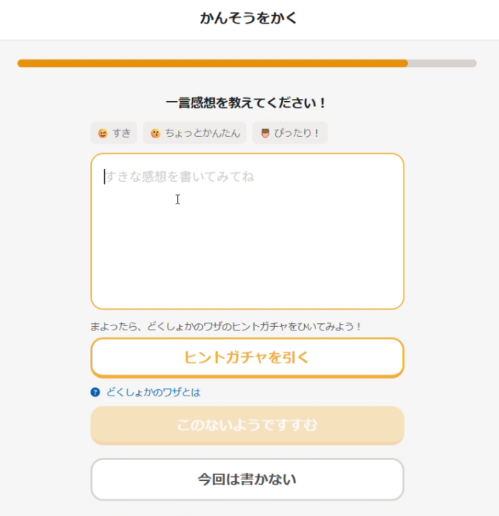This screenshot has height=516, width=499.
Task: Click the hint sentence starting with まよったら
Action: tap(226, 327)
